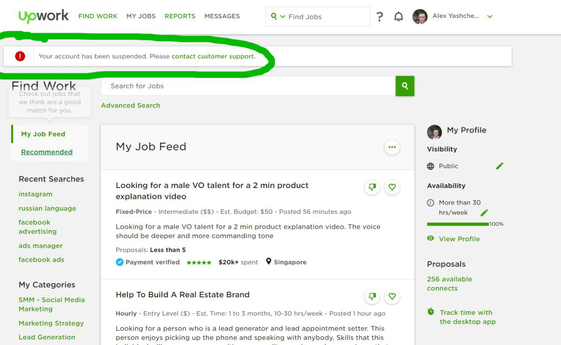
Task: Click the availability clock icon
Action: (x=430, y=203)
